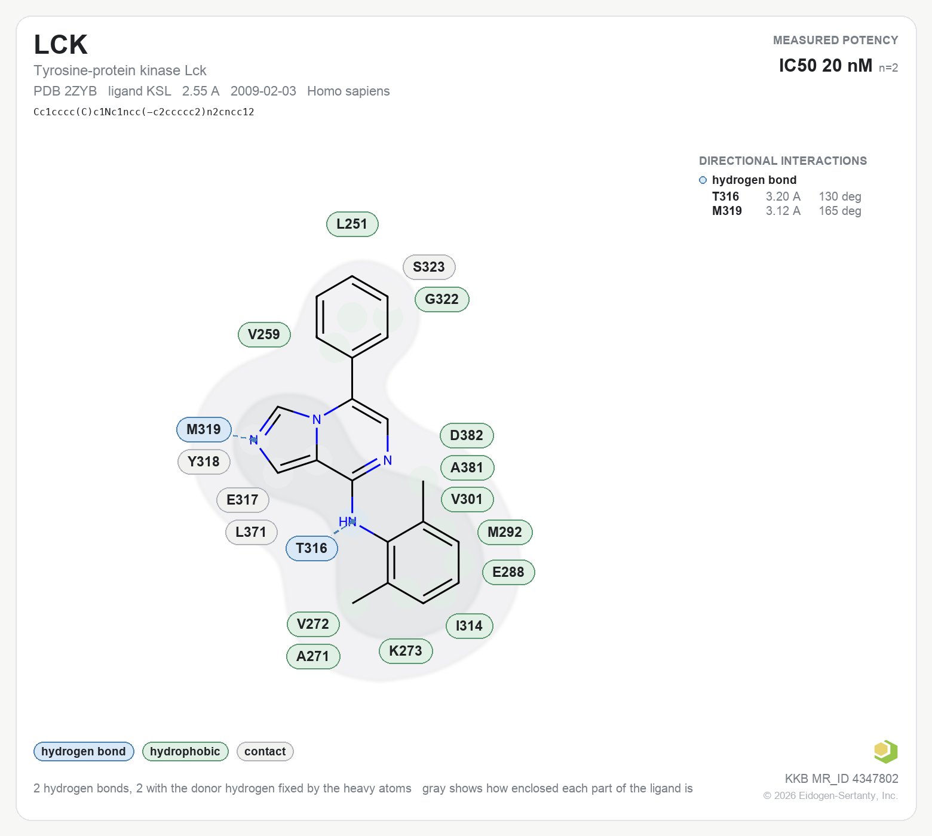Select residue V301 bubble

coord(467,499)
